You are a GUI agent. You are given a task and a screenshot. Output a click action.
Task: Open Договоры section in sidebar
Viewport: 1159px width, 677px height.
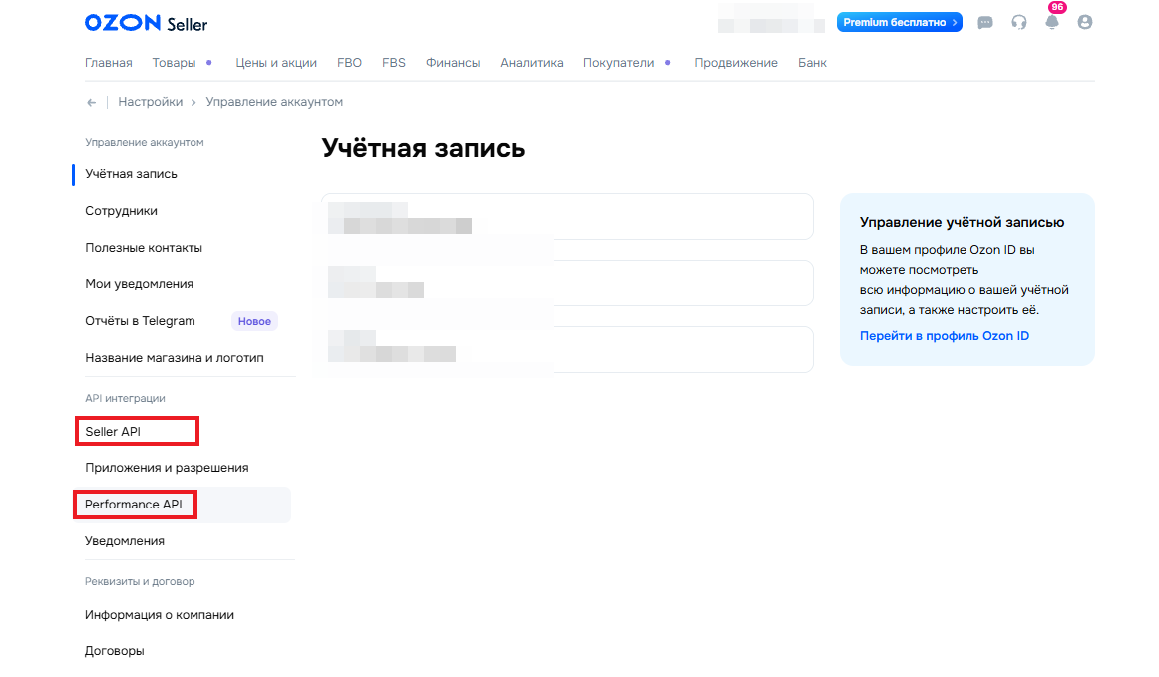click(114, 651)
